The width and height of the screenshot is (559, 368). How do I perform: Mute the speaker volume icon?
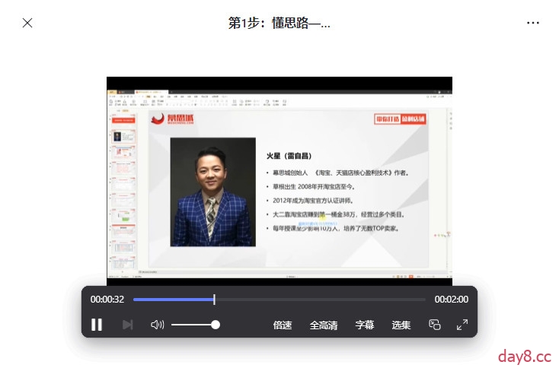[x=158, y=325]
